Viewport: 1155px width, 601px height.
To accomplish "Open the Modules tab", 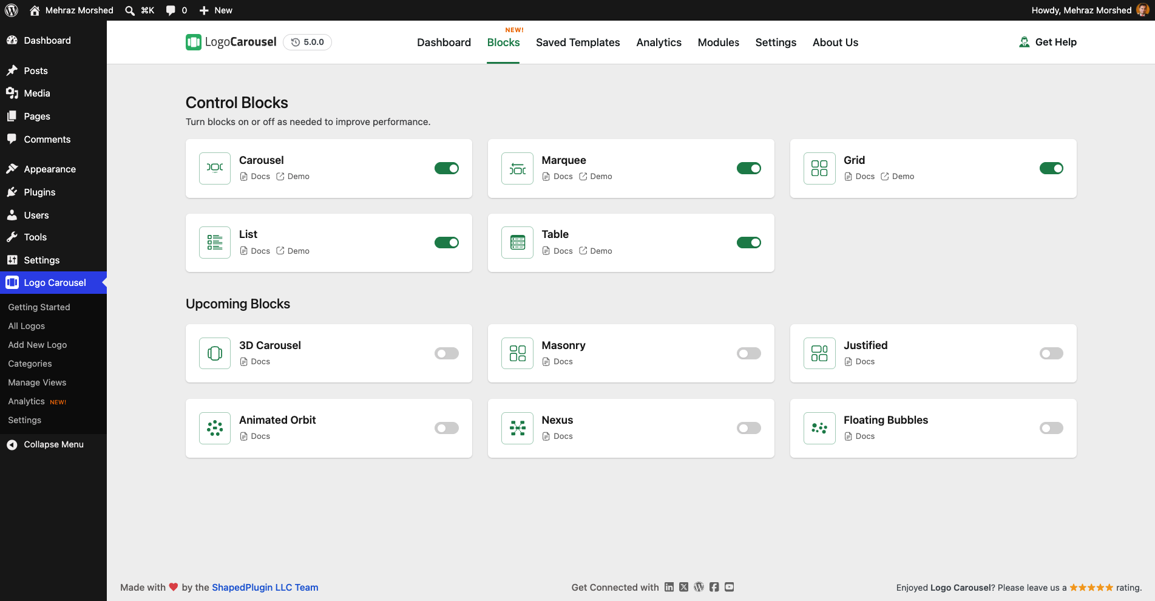I will pos(718,42).
